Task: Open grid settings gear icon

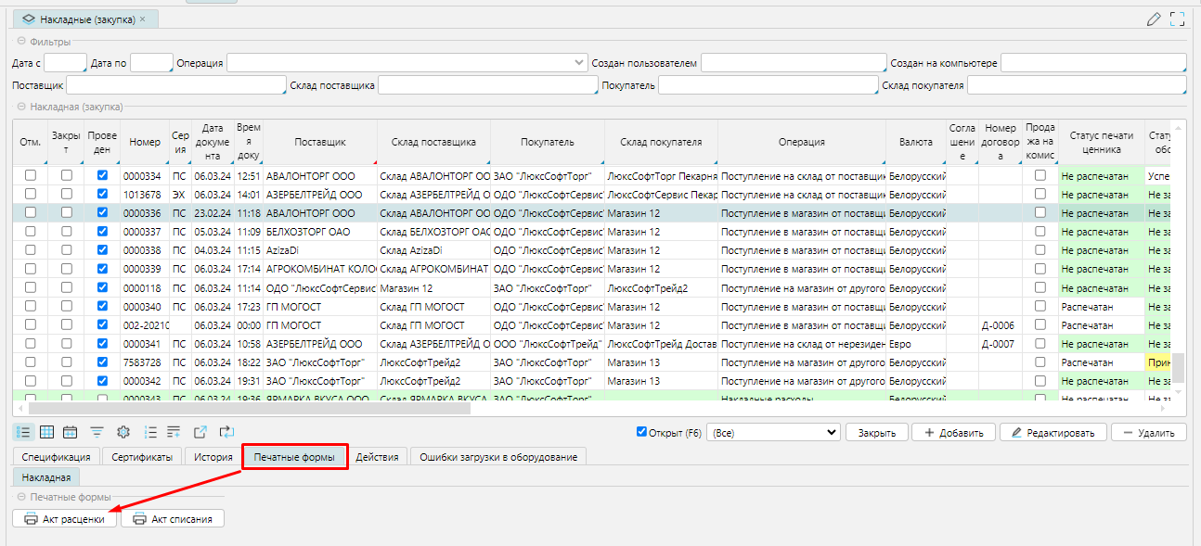Action: pyautogui.click(x=123, y=432)
